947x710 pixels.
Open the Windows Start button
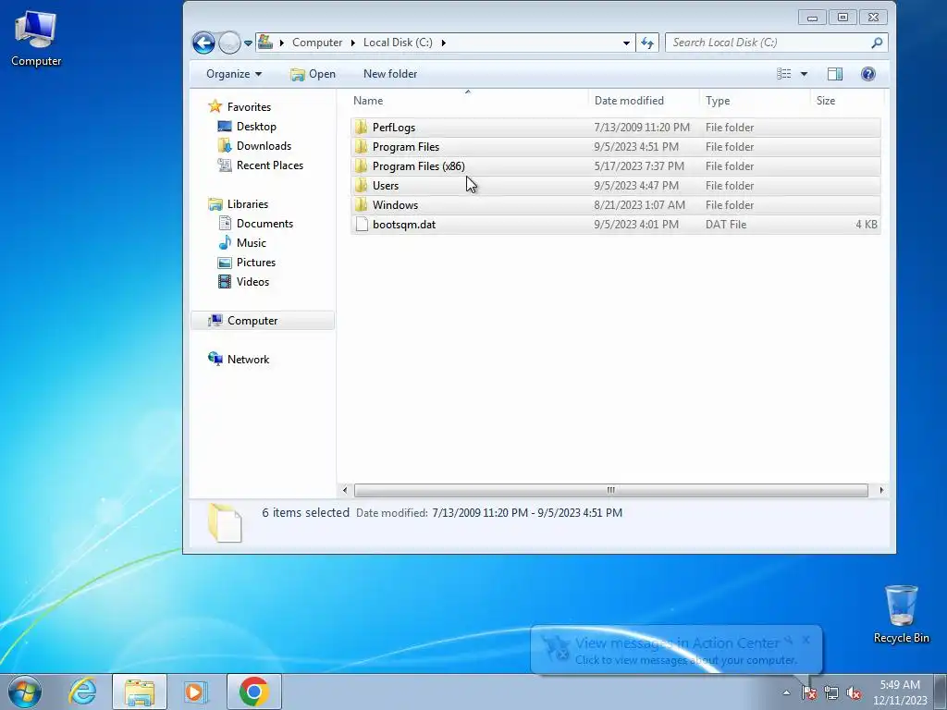[25, 692]
